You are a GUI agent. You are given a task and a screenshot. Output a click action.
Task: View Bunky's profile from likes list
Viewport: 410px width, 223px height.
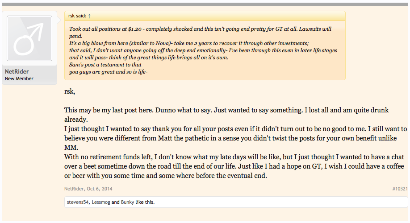pyautogui.click(x=127, y=202)
